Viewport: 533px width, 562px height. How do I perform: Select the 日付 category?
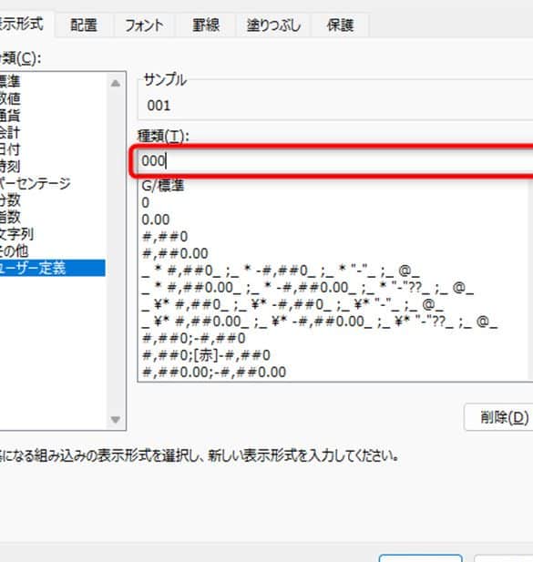(10, 149)
